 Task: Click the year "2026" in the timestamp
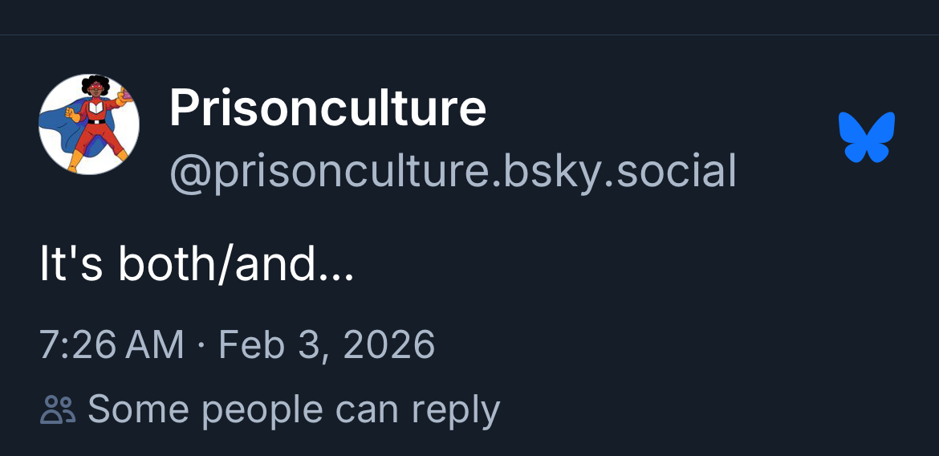(x=388, y=345)
